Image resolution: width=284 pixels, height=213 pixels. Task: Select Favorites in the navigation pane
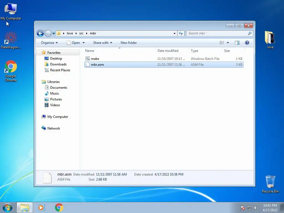point(54,52)
